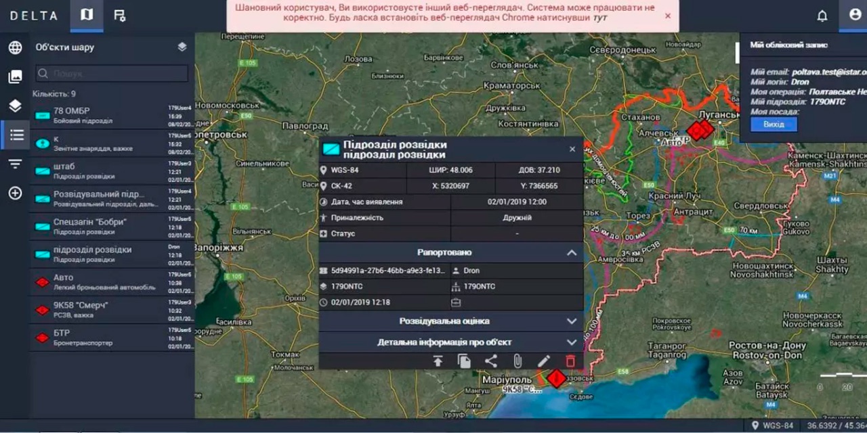Image resolution: width=867 pixels, height=433 pixels.
Task: Open the object list tab in sidebar
Action: pos(15,135)
